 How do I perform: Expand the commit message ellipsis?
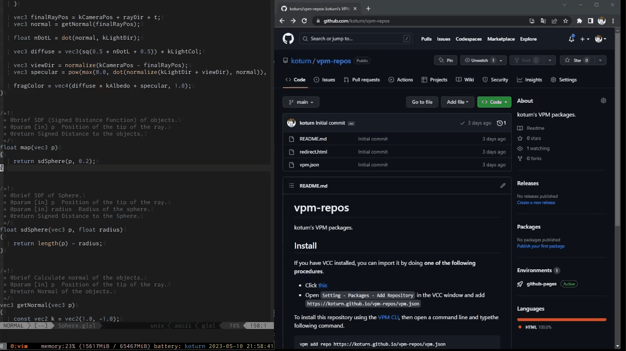352,123
